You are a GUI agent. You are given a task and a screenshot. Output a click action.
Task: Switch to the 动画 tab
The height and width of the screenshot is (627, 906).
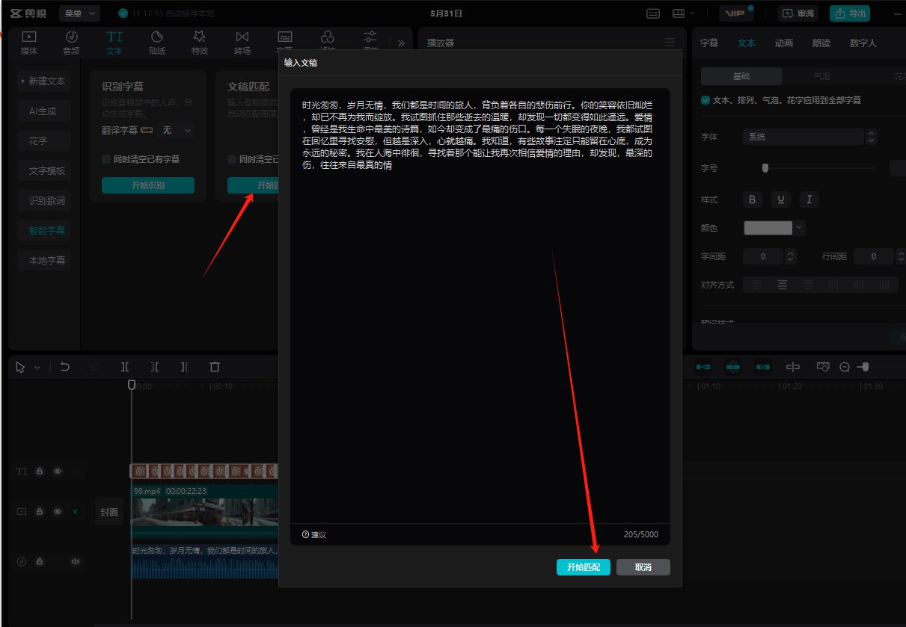coord(784,43)
